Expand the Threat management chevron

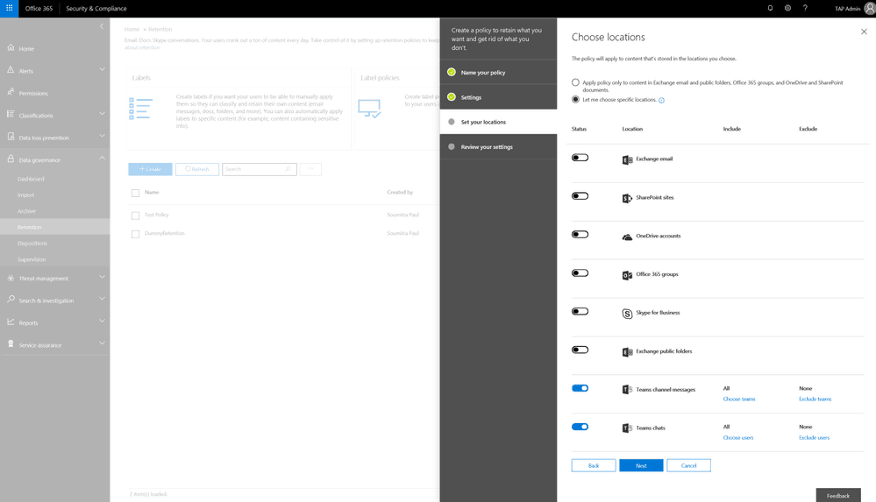coord(102,277)
